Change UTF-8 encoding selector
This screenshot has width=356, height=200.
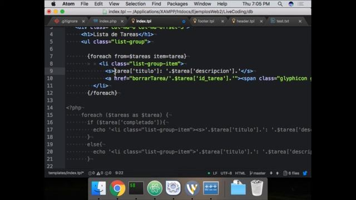[226, 173]
